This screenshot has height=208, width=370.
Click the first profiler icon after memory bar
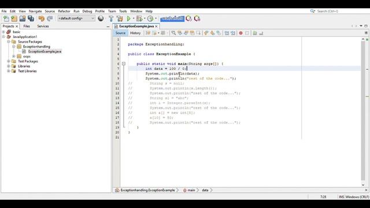[188, 18]
